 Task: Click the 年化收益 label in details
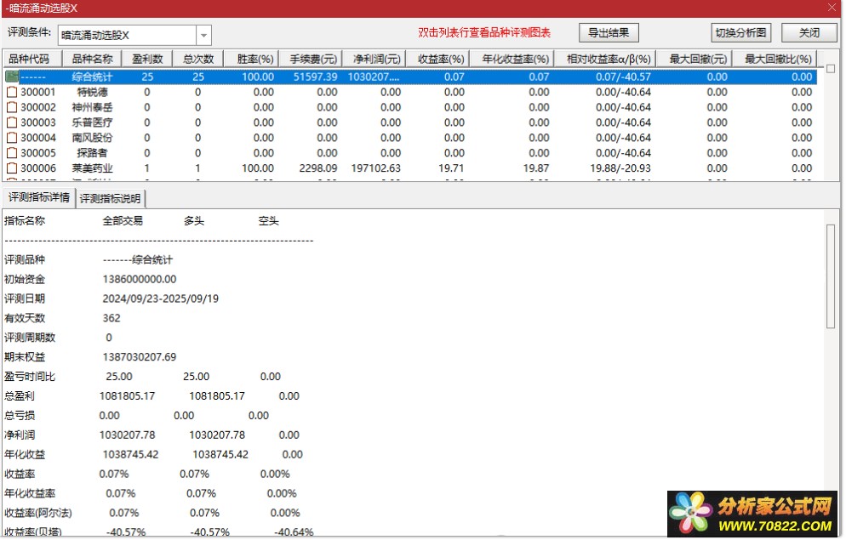tap(25, 454)
